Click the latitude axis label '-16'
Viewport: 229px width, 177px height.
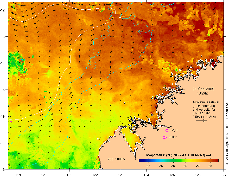3,116
